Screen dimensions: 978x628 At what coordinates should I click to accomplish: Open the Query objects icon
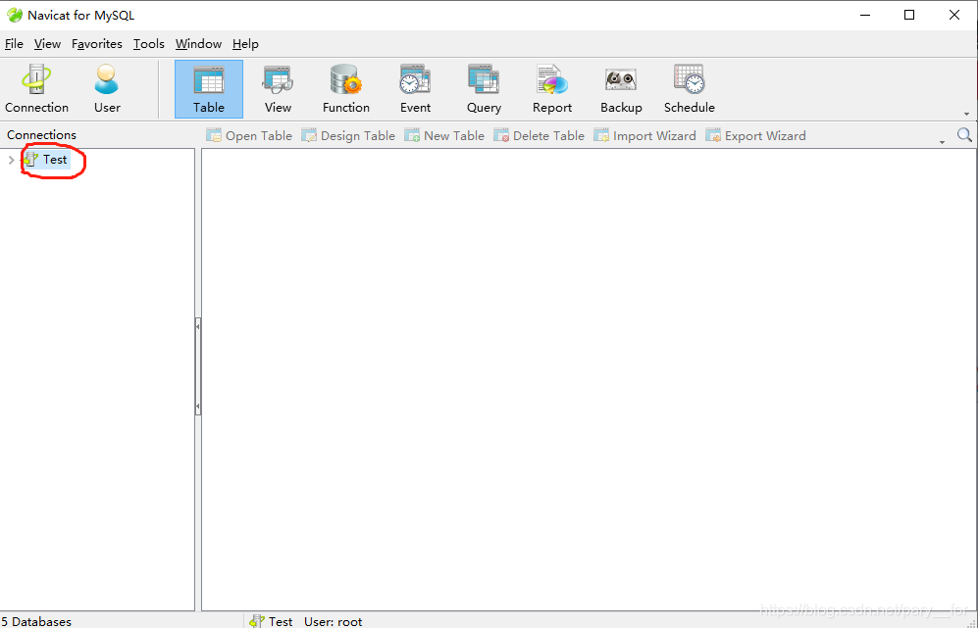(x=484, y=89)
